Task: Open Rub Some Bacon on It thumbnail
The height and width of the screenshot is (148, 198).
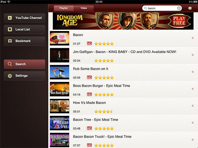Action: 59,72
